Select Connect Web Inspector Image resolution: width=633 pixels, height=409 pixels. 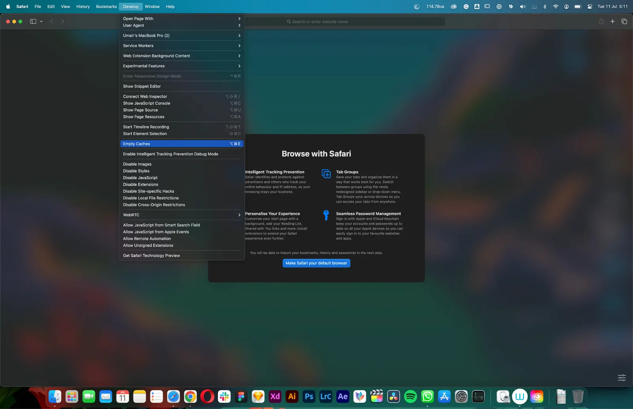[x=182, y=97]
